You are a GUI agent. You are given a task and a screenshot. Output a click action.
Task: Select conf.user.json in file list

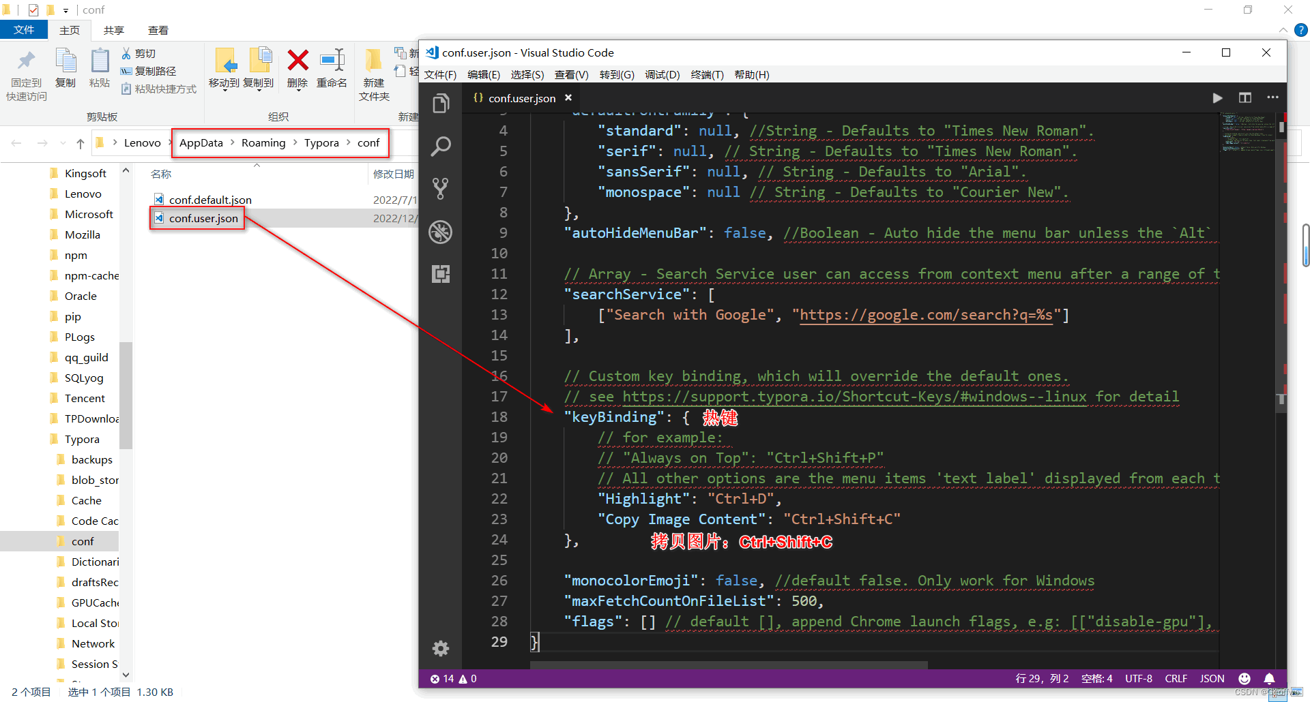tap(203, 218)
